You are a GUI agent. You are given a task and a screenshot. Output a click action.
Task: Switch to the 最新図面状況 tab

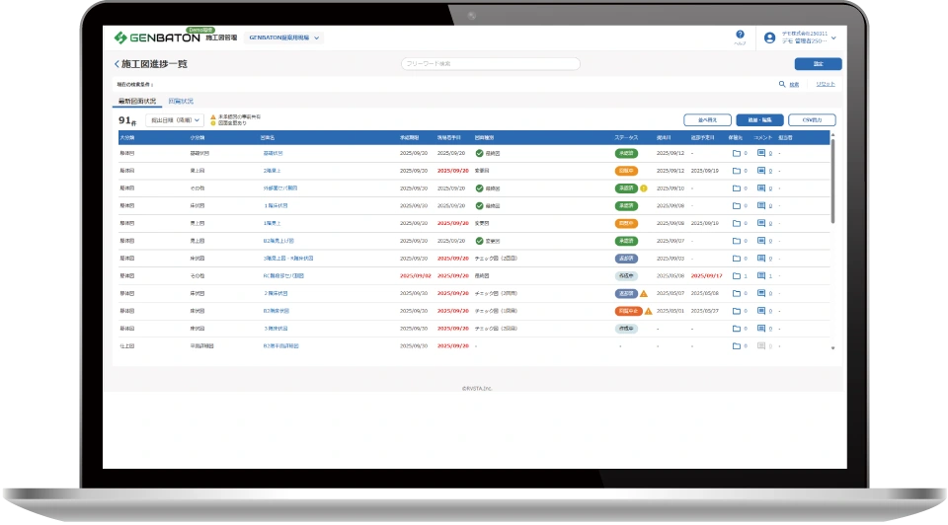point(137,101)
